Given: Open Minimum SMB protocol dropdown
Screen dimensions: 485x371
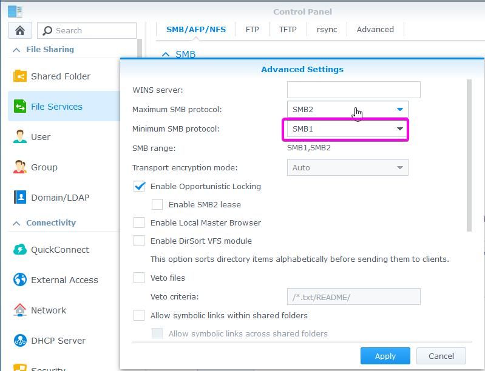Looking at the screenshot, I should (x=348, y=129).
